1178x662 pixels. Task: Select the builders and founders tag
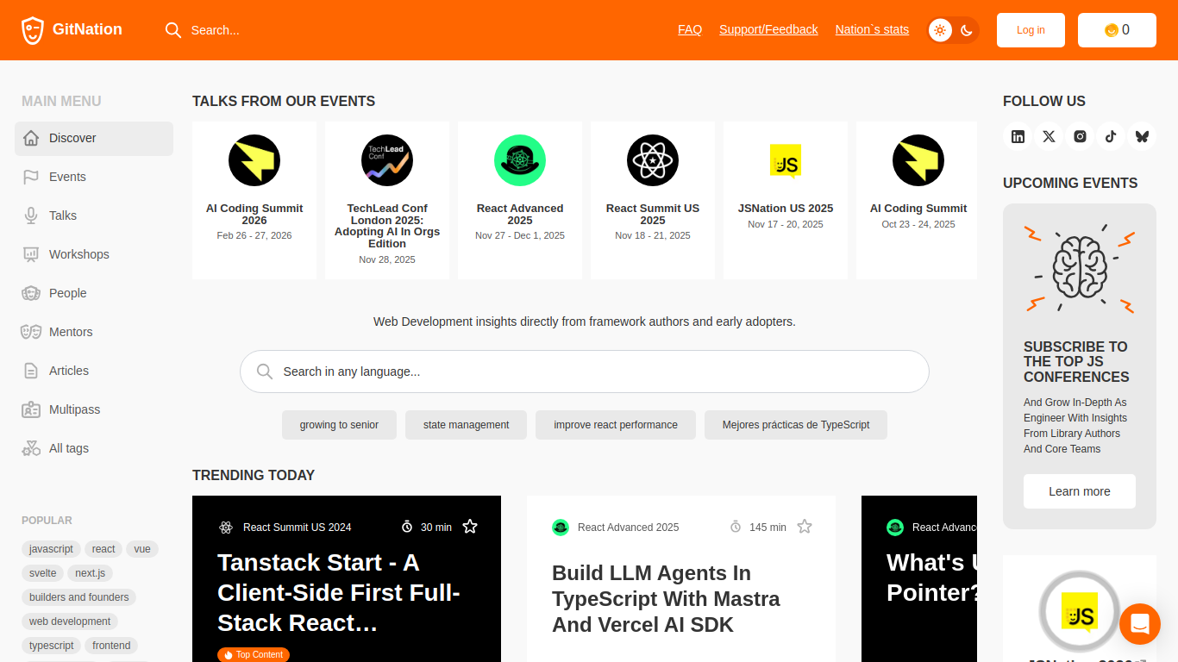click(x=79, y=597)
